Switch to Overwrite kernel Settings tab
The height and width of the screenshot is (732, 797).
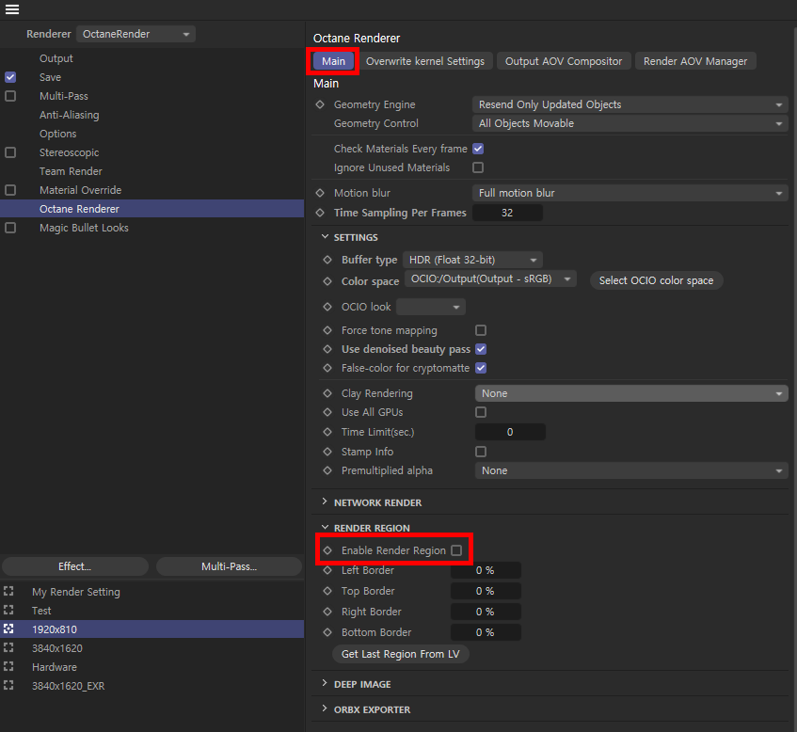425,61
